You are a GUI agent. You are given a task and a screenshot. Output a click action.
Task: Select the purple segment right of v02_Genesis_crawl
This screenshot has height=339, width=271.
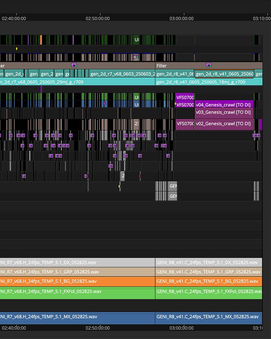[x=260, y=124]
